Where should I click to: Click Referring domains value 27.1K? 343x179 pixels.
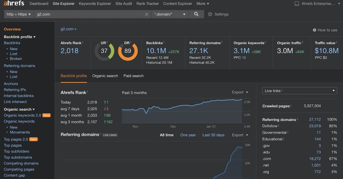pyautogui.click(x=198, y=51)
